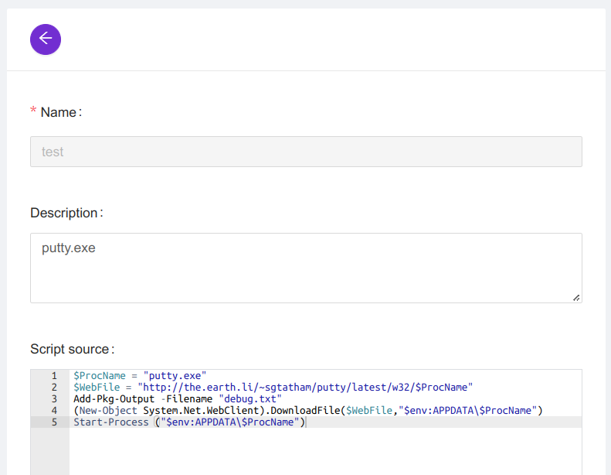Click line number 1 in editor gutter

(x=54, y=376)
